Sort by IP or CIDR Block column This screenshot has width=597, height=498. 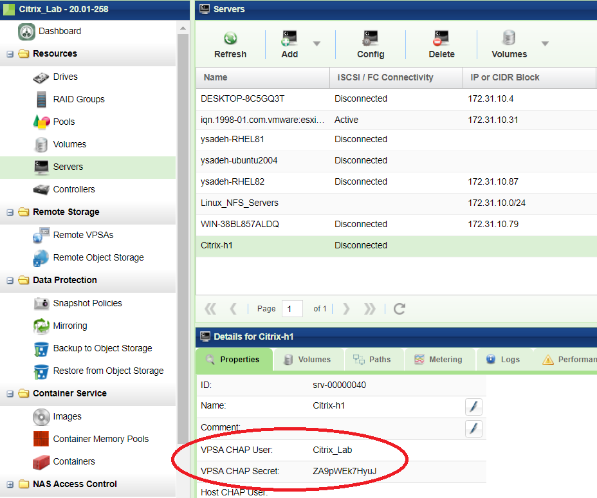point(529,78)
